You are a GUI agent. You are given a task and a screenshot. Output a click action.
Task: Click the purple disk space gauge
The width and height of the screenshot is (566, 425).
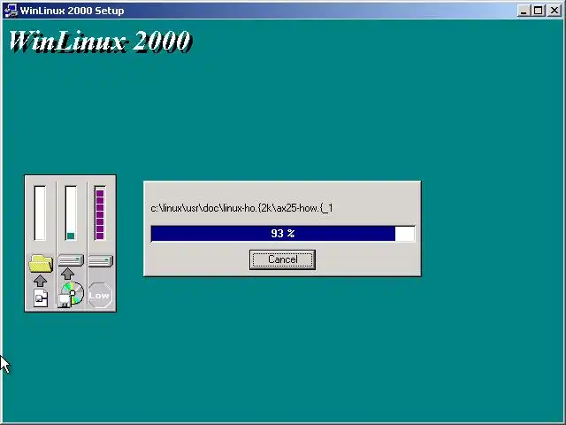coord(100,212)
